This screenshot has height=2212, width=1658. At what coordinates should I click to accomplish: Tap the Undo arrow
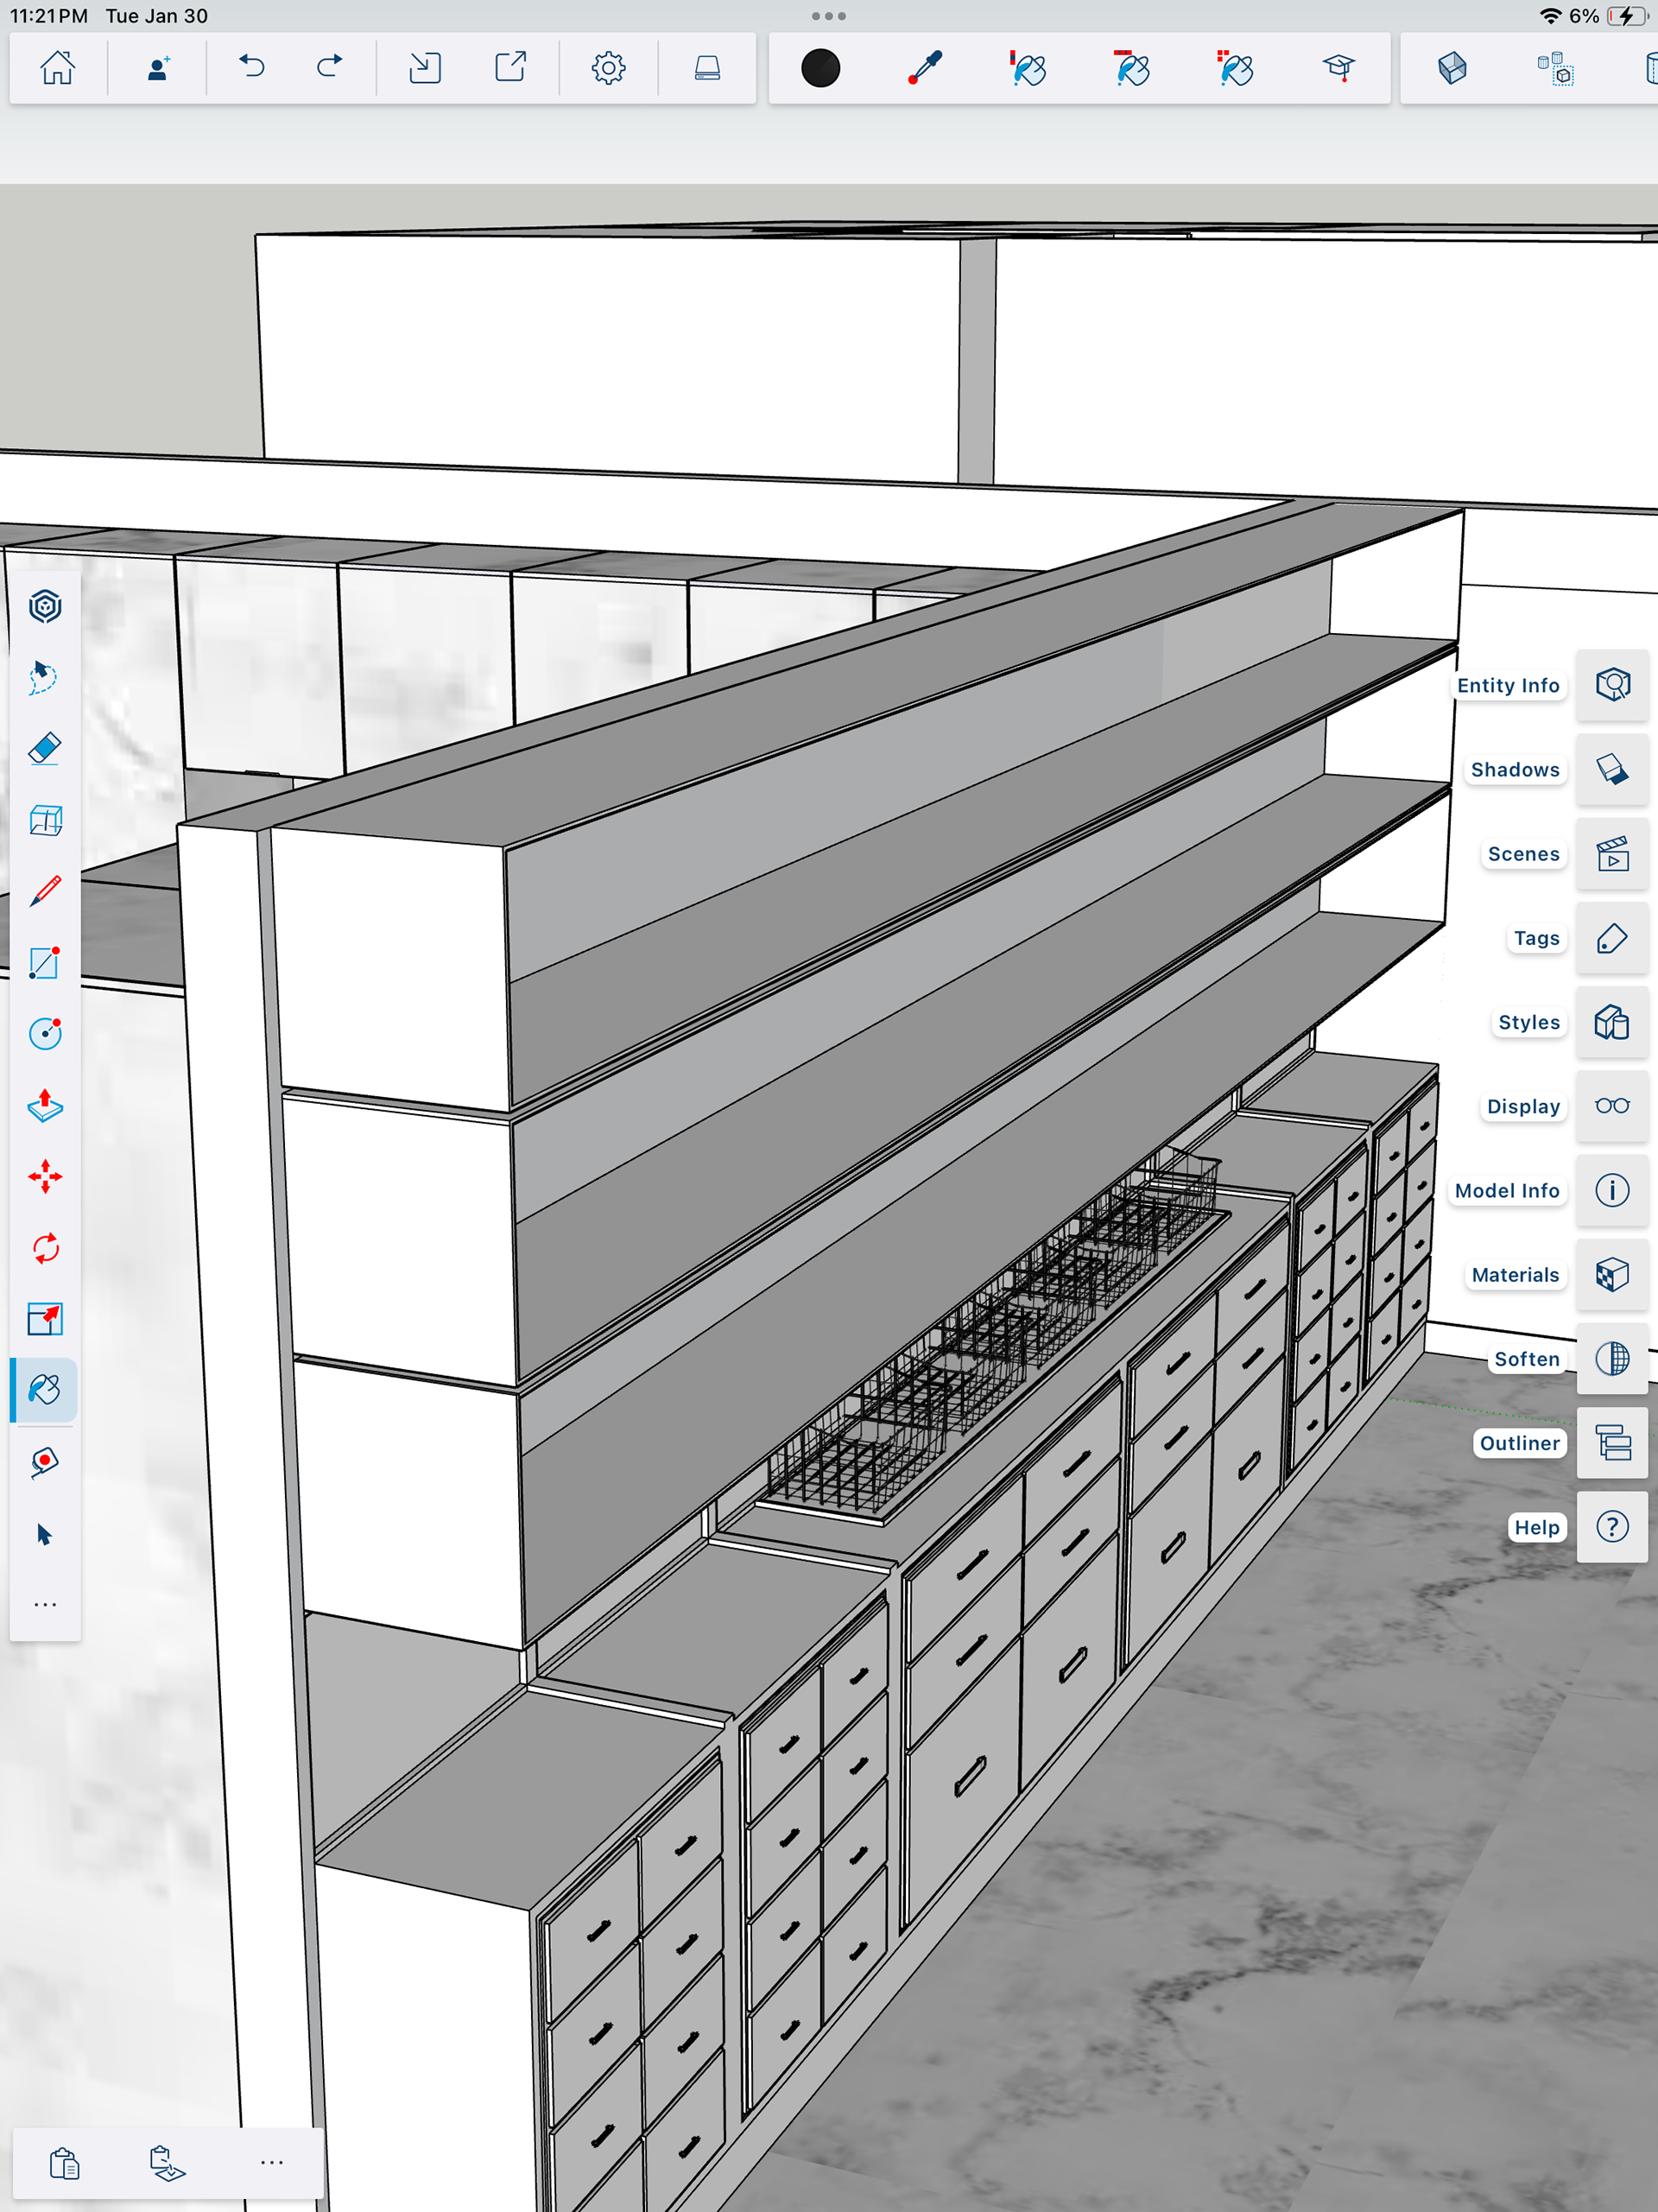click(252, 68)
